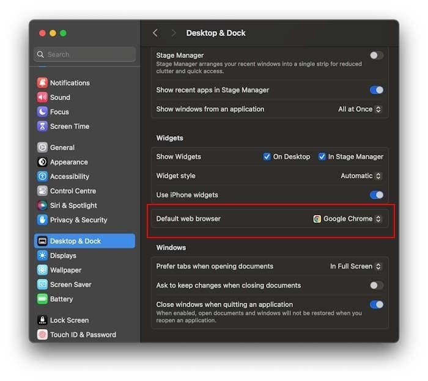
Task: Open Privacy & Security hand icon
Action: pyautogui.click(x=42, y=220)
